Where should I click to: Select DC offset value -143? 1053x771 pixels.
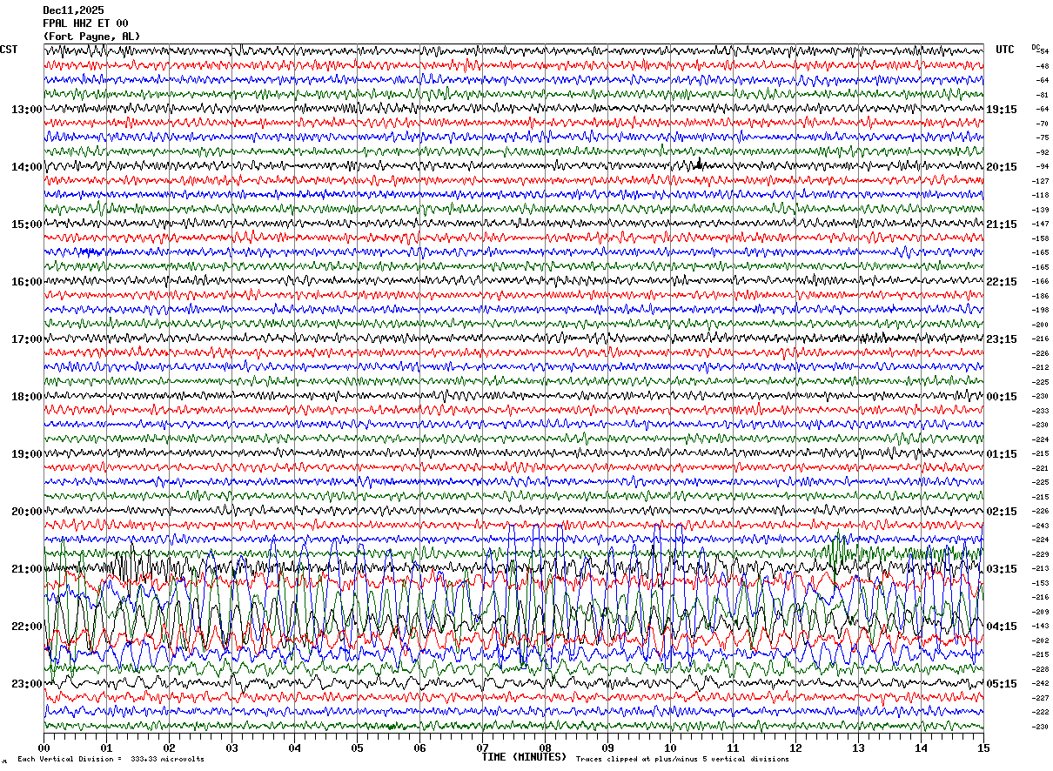point(1041,626)
